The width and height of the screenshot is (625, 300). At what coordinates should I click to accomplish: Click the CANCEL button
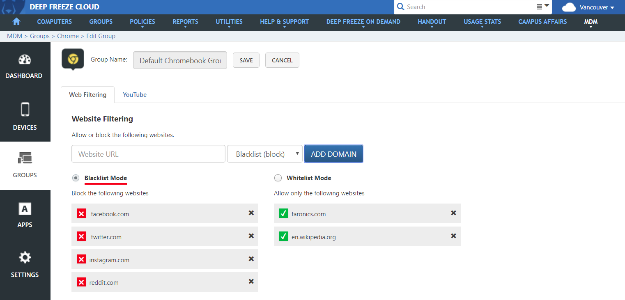point(282,60)
